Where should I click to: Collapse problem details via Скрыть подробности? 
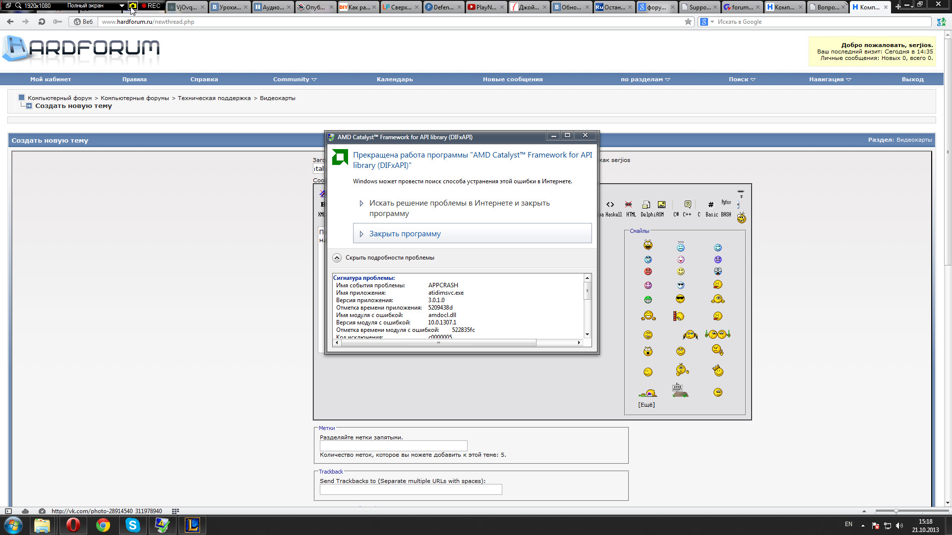[x=389, y=258]
